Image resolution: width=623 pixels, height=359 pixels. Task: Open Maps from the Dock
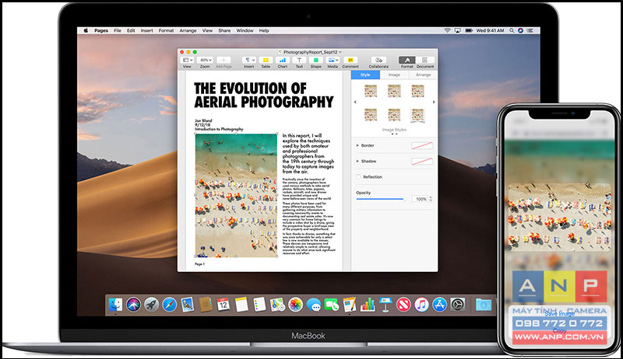[277, 305]
